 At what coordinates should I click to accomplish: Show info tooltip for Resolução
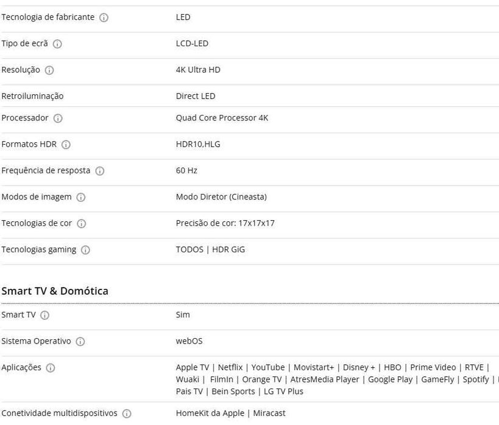click(x=49, y=70)
